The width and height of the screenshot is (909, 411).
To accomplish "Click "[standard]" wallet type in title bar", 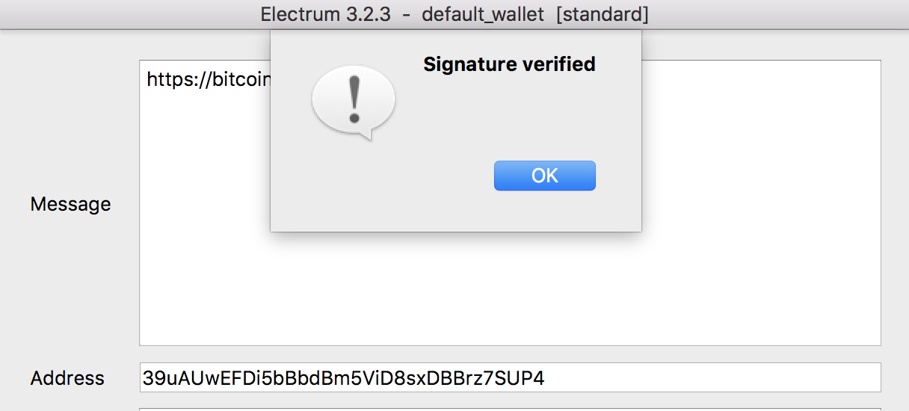I will tap(603, 14).
